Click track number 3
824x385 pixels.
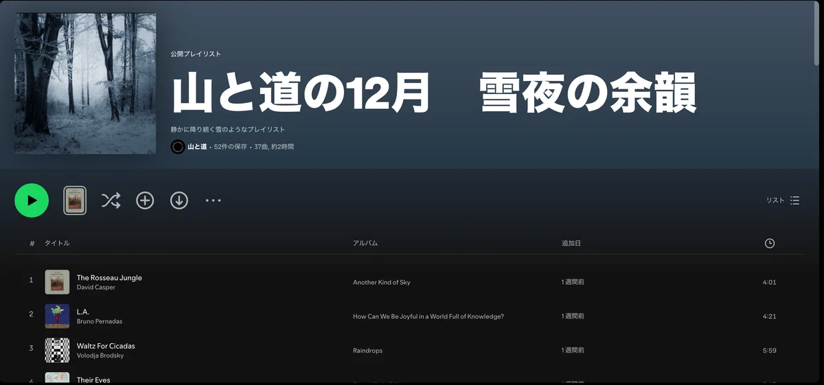pyautogui.click(x=31, y=349)
